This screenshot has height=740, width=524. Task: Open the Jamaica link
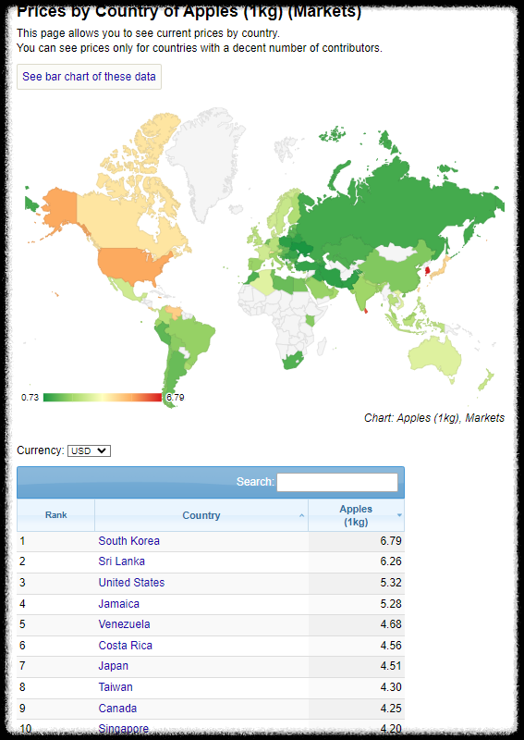pos(119,604)
